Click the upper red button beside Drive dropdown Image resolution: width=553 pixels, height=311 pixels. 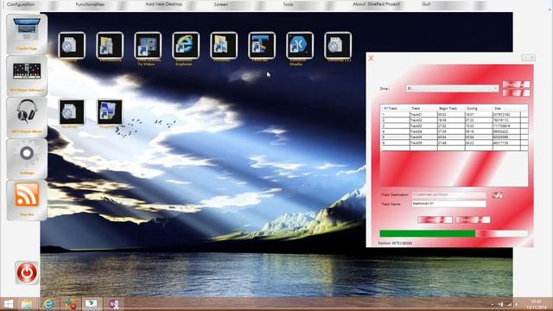coord(516,85)
